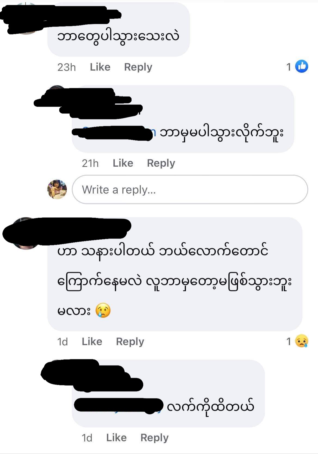The width and height of the screenshot is (318, 454).
Task: Like the last reply at the bottom
Action: point(116,438)
